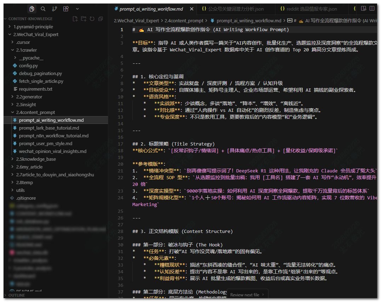Open the preview to the side icon

(364, 8)
